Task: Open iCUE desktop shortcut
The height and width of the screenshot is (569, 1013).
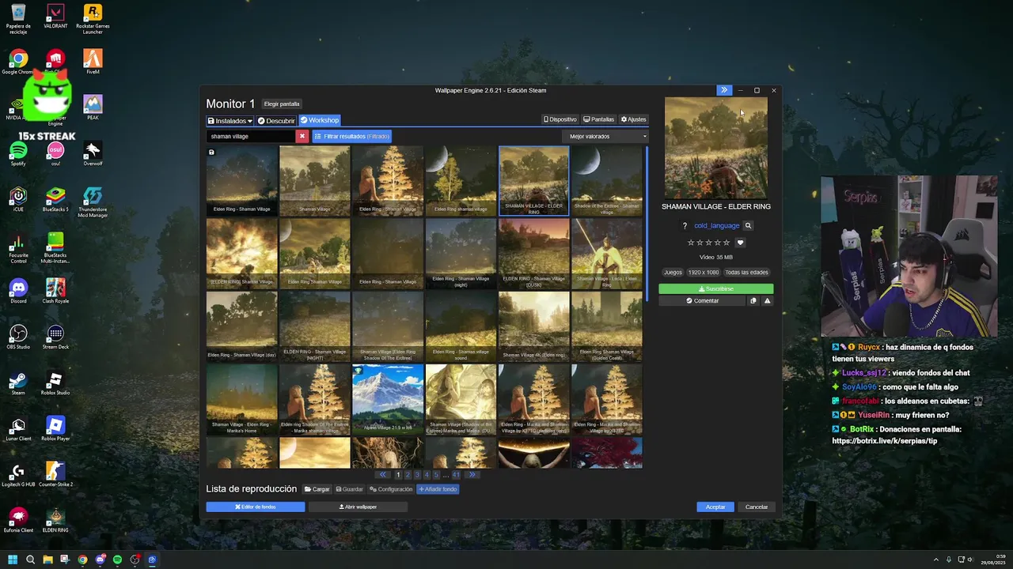Action: pos(18,200)
